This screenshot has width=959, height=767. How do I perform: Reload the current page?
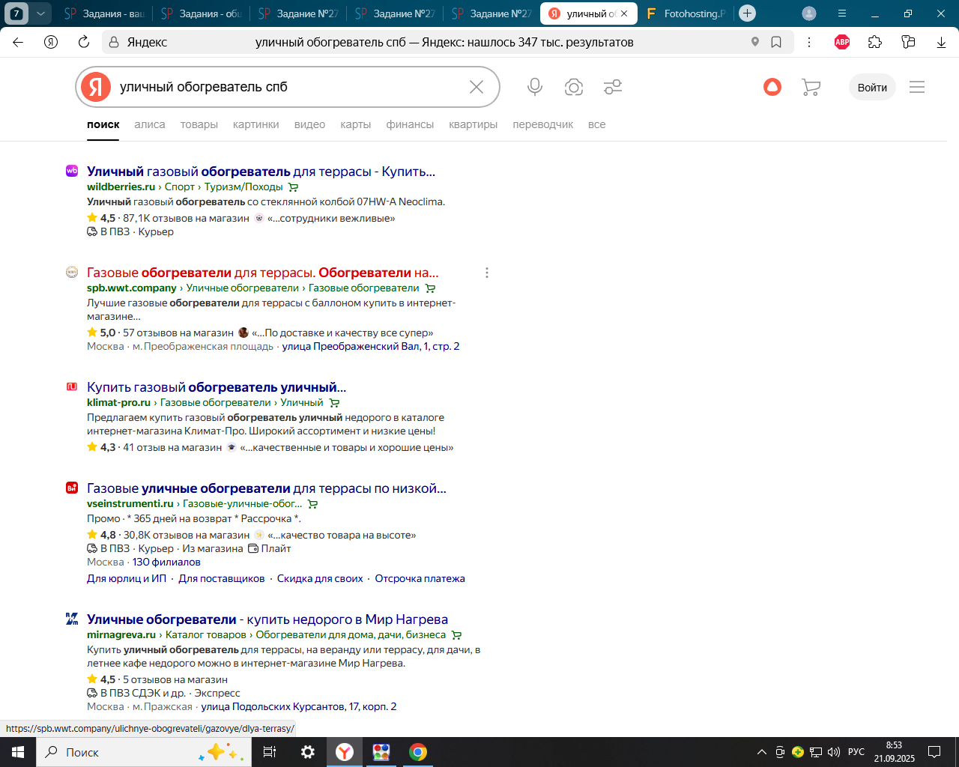coord(84,42)
